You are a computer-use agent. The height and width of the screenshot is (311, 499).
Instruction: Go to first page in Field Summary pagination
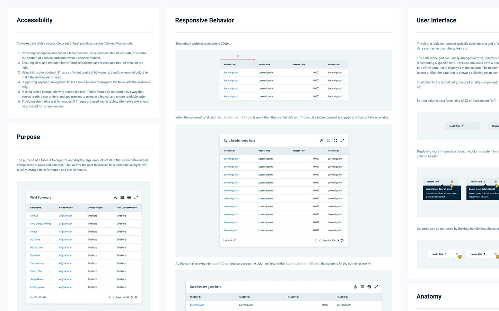(x=110, y=297)
